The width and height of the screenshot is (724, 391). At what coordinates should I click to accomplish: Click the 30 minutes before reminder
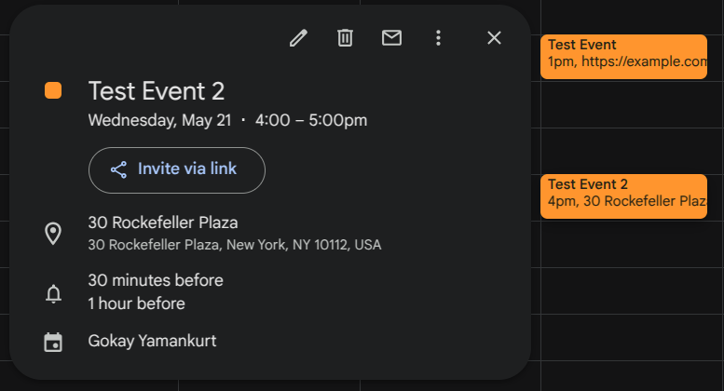pos(156,280)
